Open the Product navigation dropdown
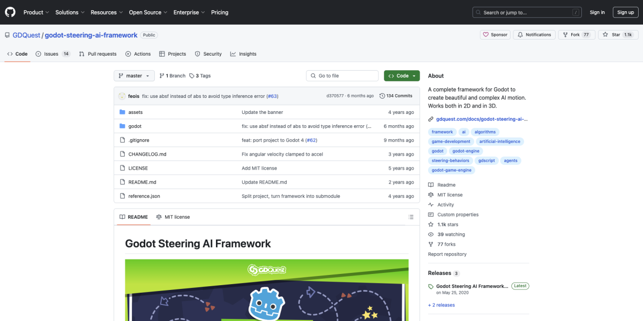 pyautogui.click(x=35, y=12)
